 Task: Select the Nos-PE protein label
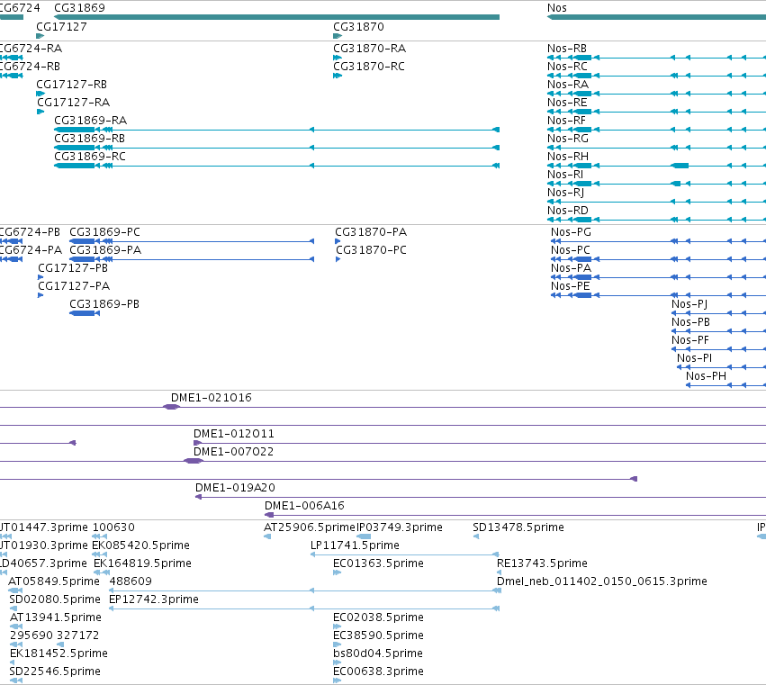pos(570,286)
